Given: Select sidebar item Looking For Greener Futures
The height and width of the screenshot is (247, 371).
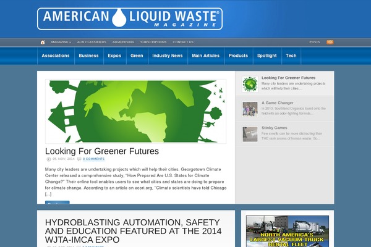Looking at the screenshot, I should tap(288, 78).
